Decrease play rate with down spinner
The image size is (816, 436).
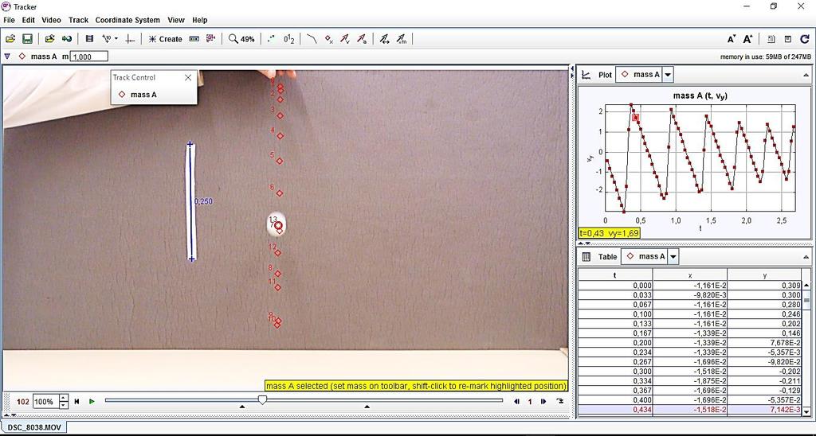pos(64,405)
